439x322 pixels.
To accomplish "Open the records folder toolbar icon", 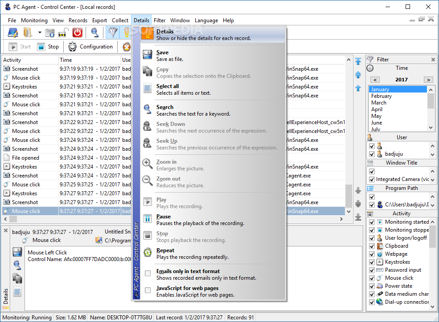I will click(x=28, y=32).
